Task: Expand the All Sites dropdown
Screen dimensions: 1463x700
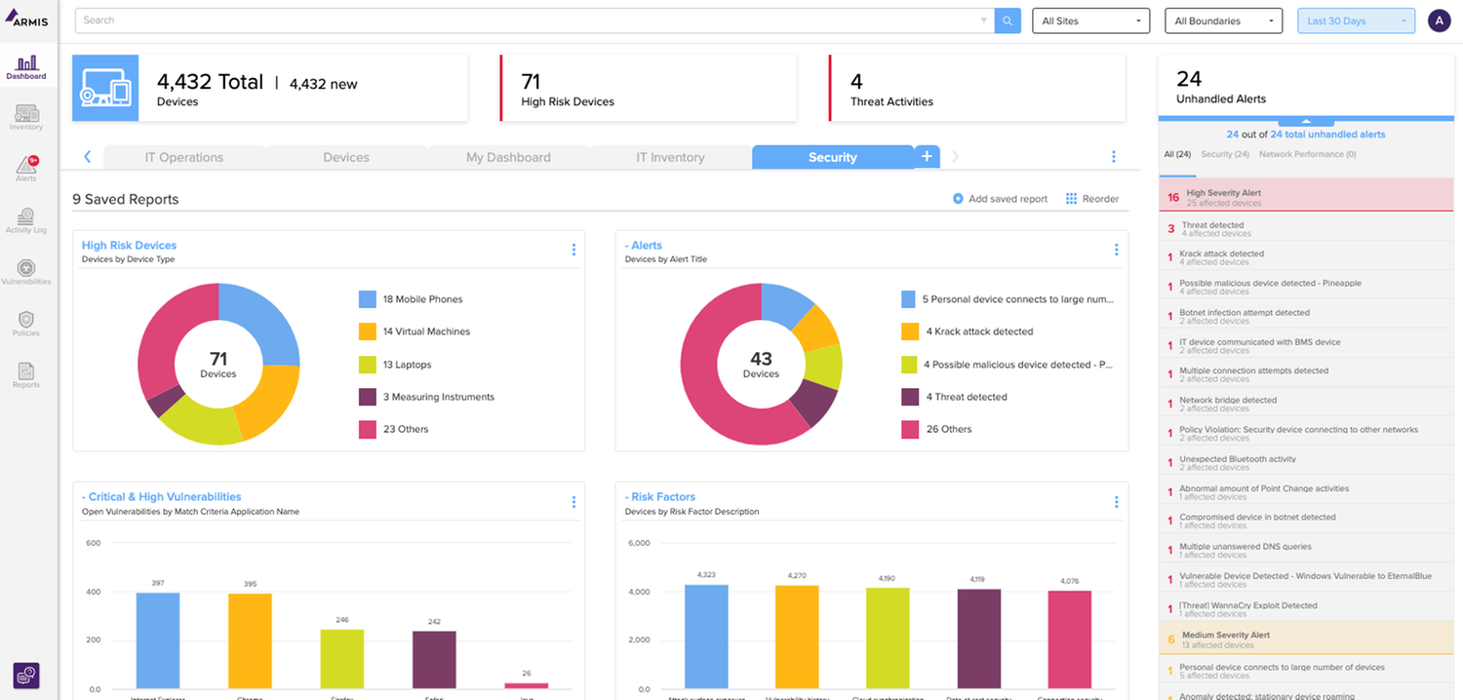Action: pos(1090,20)
